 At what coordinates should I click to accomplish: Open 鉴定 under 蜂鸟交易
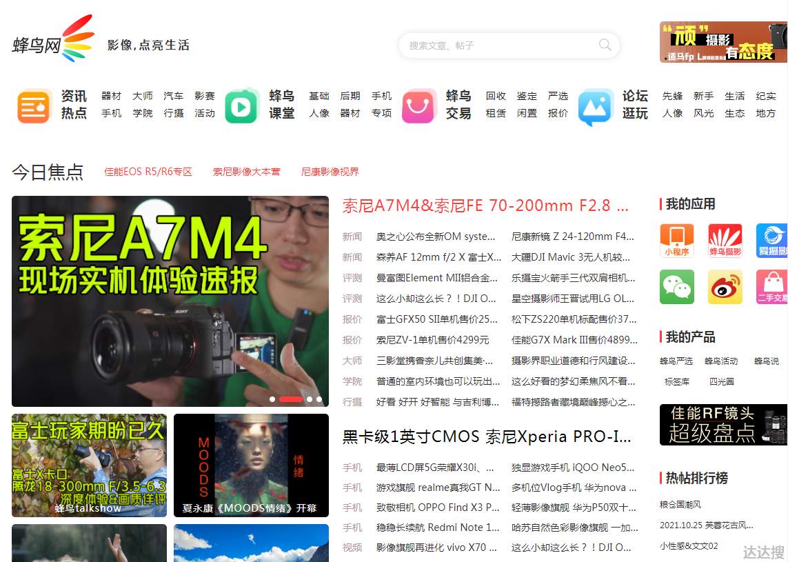(527, 96)
